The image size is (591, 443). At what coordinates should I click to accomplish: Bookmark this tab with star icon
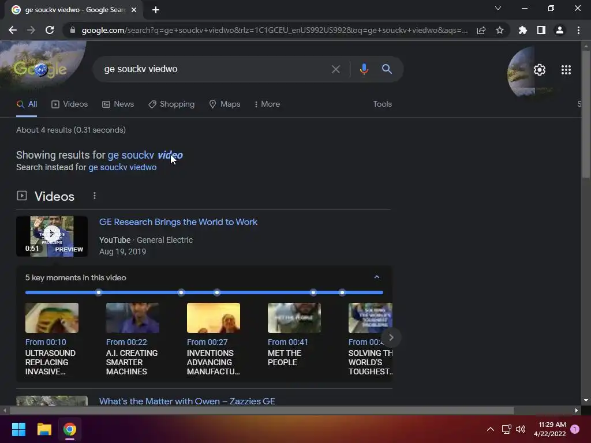pos(500,30)
